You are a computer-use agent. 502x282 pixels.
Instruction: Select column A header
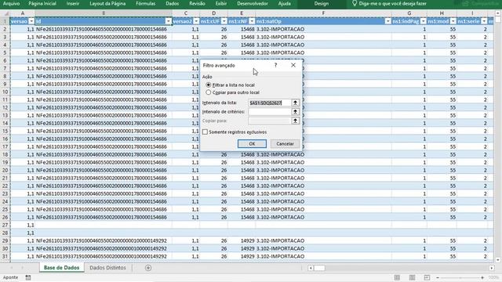(x=23, y=13)
